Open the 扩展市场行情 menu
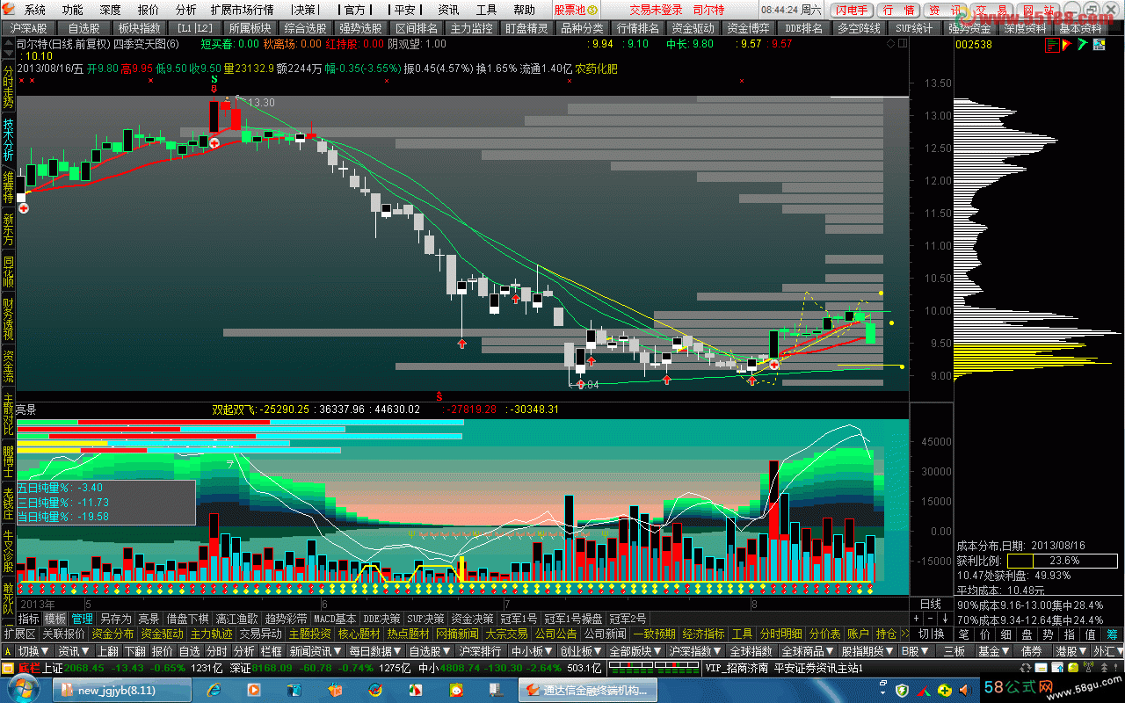This screenshot has height=703, width=1125. pos(242,10)
